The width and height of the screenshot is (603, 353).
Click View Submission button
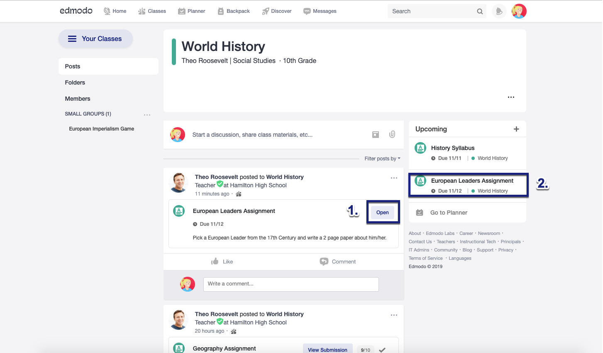pyautogui.click(x=328, y=350)
